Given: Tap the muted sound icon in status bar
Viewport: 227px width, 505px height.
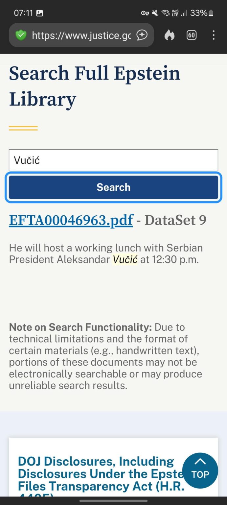Looking at the screenshot, I should (x=155, y=13).
